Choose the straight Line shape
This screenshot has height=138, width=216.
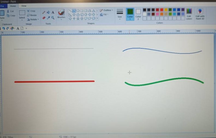pyautogui.click(x=70, y=11)
